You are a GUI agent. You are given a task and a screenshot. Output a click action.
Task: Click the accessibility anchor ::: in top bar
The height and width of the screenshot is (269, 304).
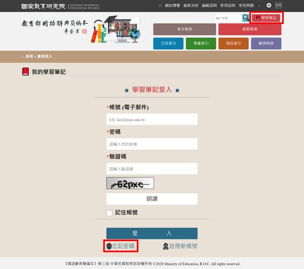(160, 6)
